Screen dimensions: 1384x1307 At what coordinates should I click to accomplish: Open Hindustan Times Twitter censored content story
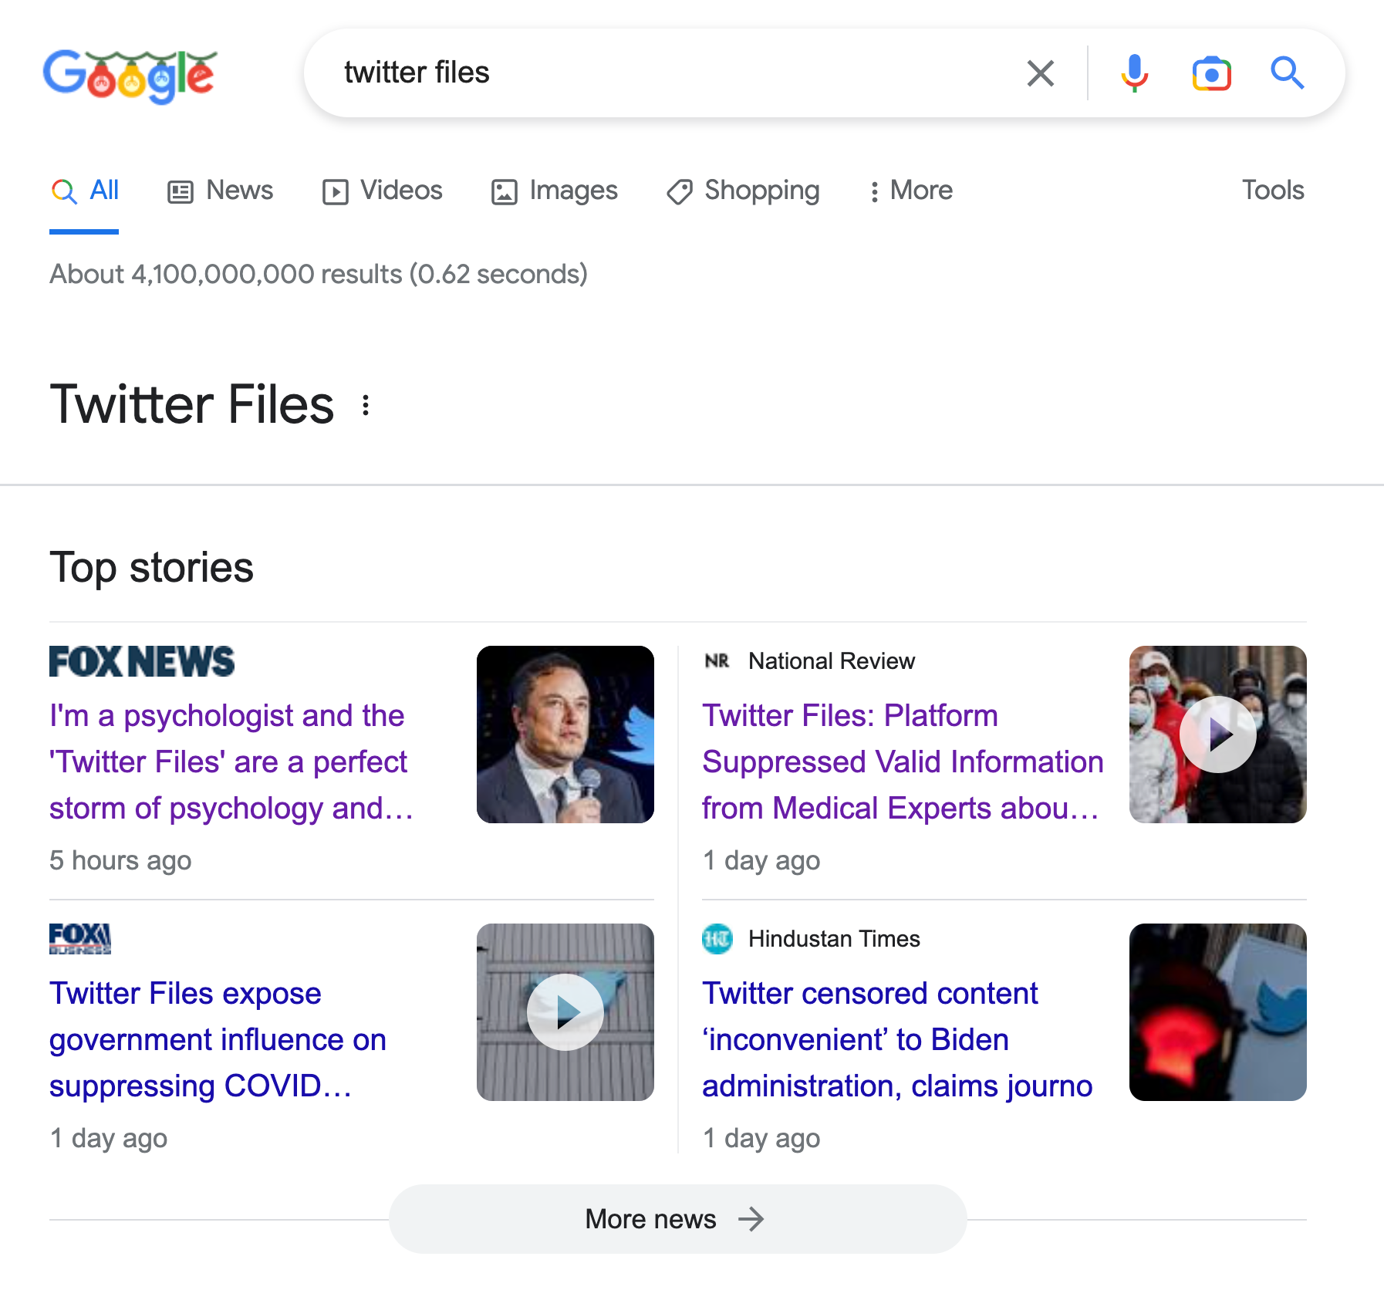(x=896, y=1039)
